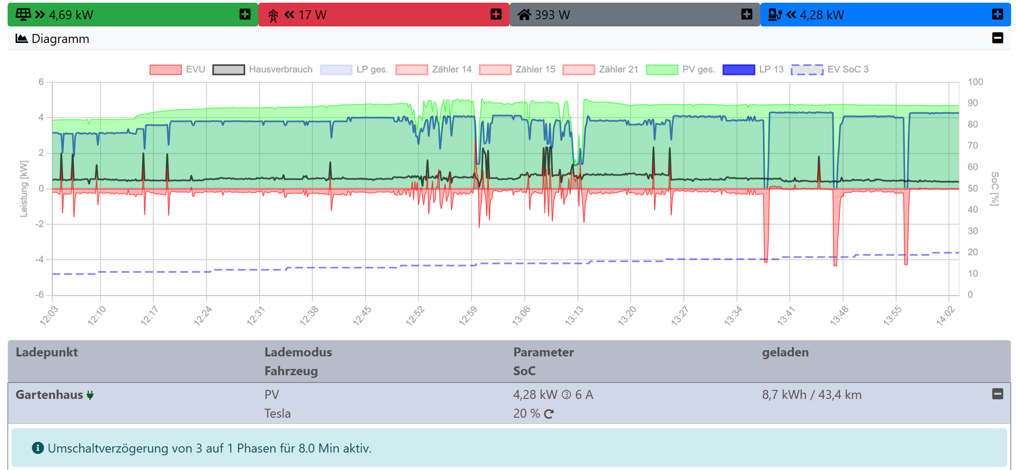The height and width of the screenshot is (470, 1016).
Task: Click the Gartenhaus charge point name
Action: tap(49, 395)
